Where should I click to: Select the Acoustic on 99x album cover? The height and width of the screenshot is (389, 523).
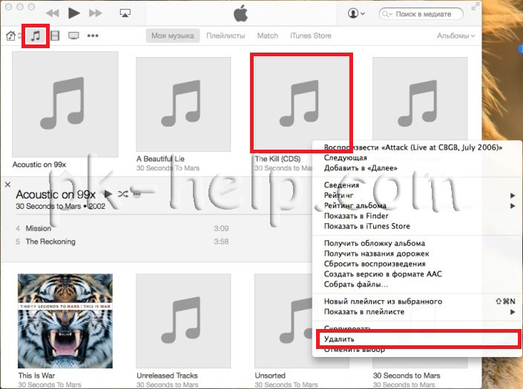[x=65, y=104]
